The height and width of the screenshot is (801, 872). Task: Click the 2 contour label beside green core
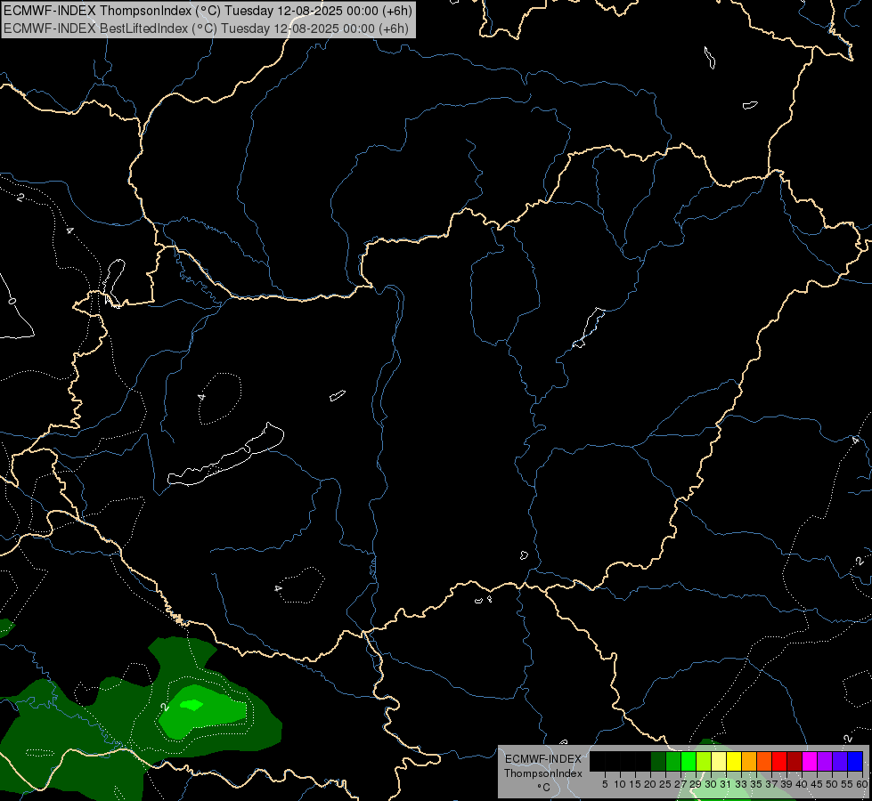pos(164,707)
